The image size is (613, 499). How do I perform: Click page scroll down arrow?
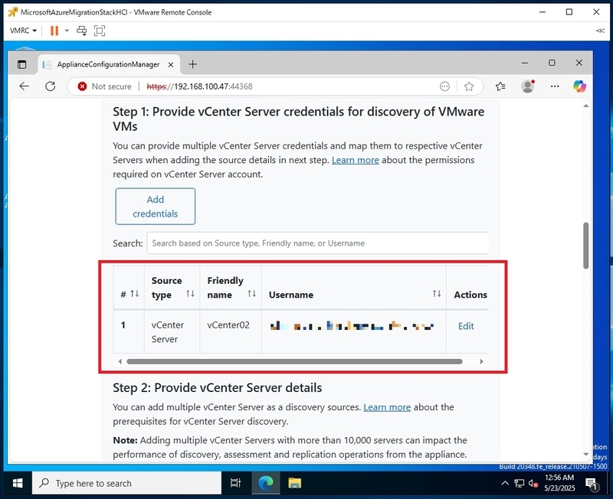[585, 454]
